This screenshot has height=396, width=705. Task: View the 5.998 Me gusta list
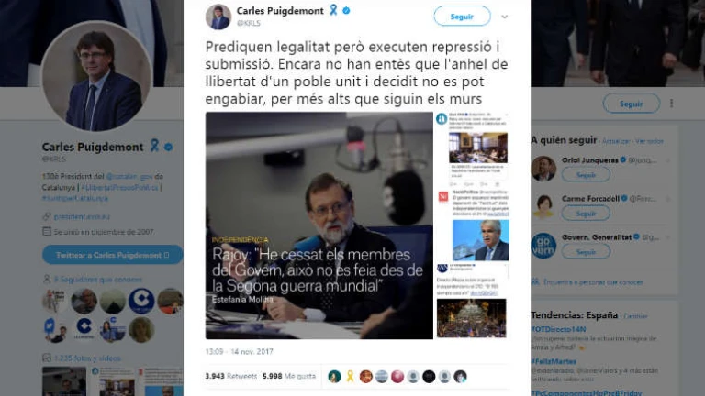(x=289, y=376)
